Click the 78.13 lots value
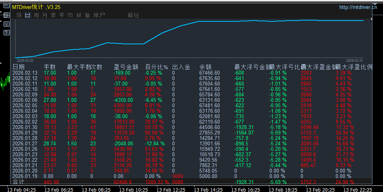The width and height of the screenshot is (383, 192). 50,127
